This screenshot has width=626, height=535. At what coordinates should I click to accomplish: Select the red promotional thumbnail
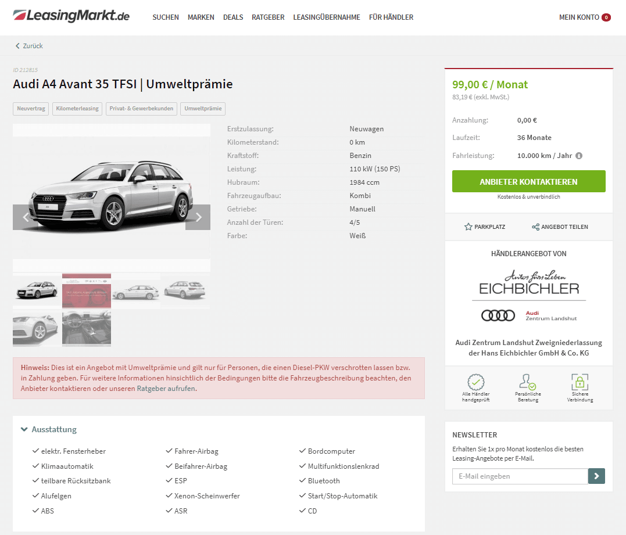87,290
